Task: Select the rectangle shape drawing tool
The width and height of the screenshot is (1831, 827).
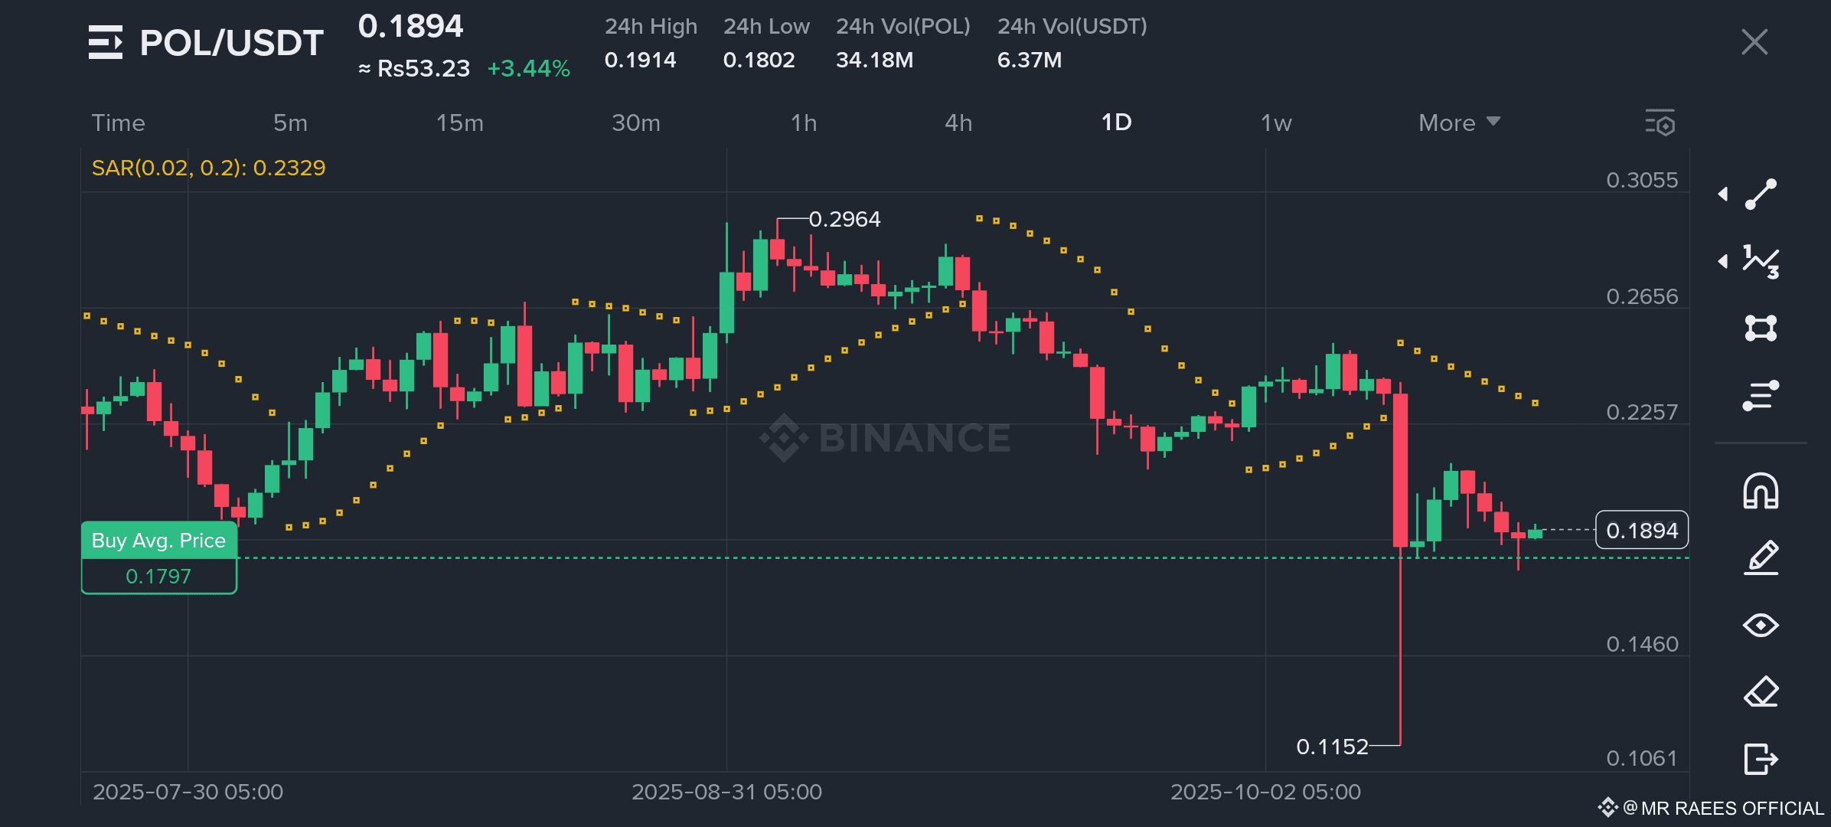Action: tap(1761, 329)
